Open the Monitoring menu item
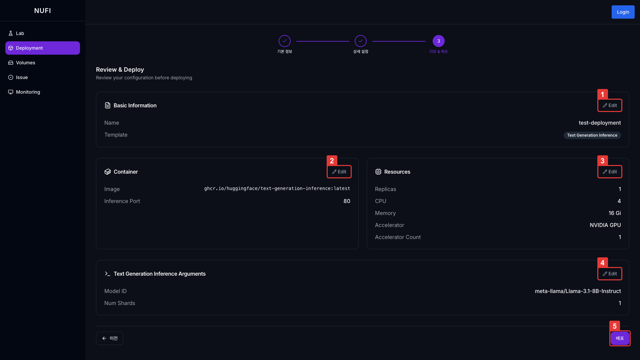This screenshot has width=640, height=360. pos(28,92)
